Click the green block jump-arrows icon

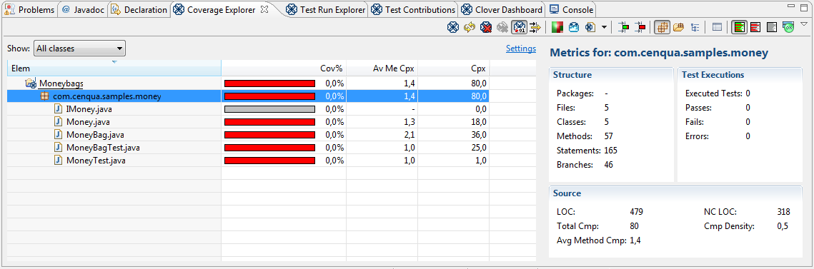pyautogui.click(x=624, y=27)
